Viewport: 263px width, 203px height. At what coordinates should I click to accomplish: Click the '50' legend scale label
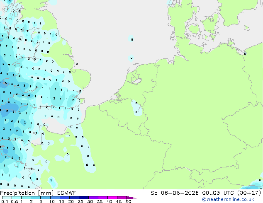click(128, 201)
